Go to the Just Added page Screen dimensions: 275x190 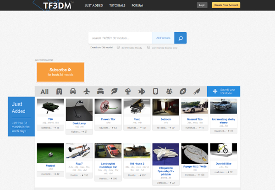point(93,5)
